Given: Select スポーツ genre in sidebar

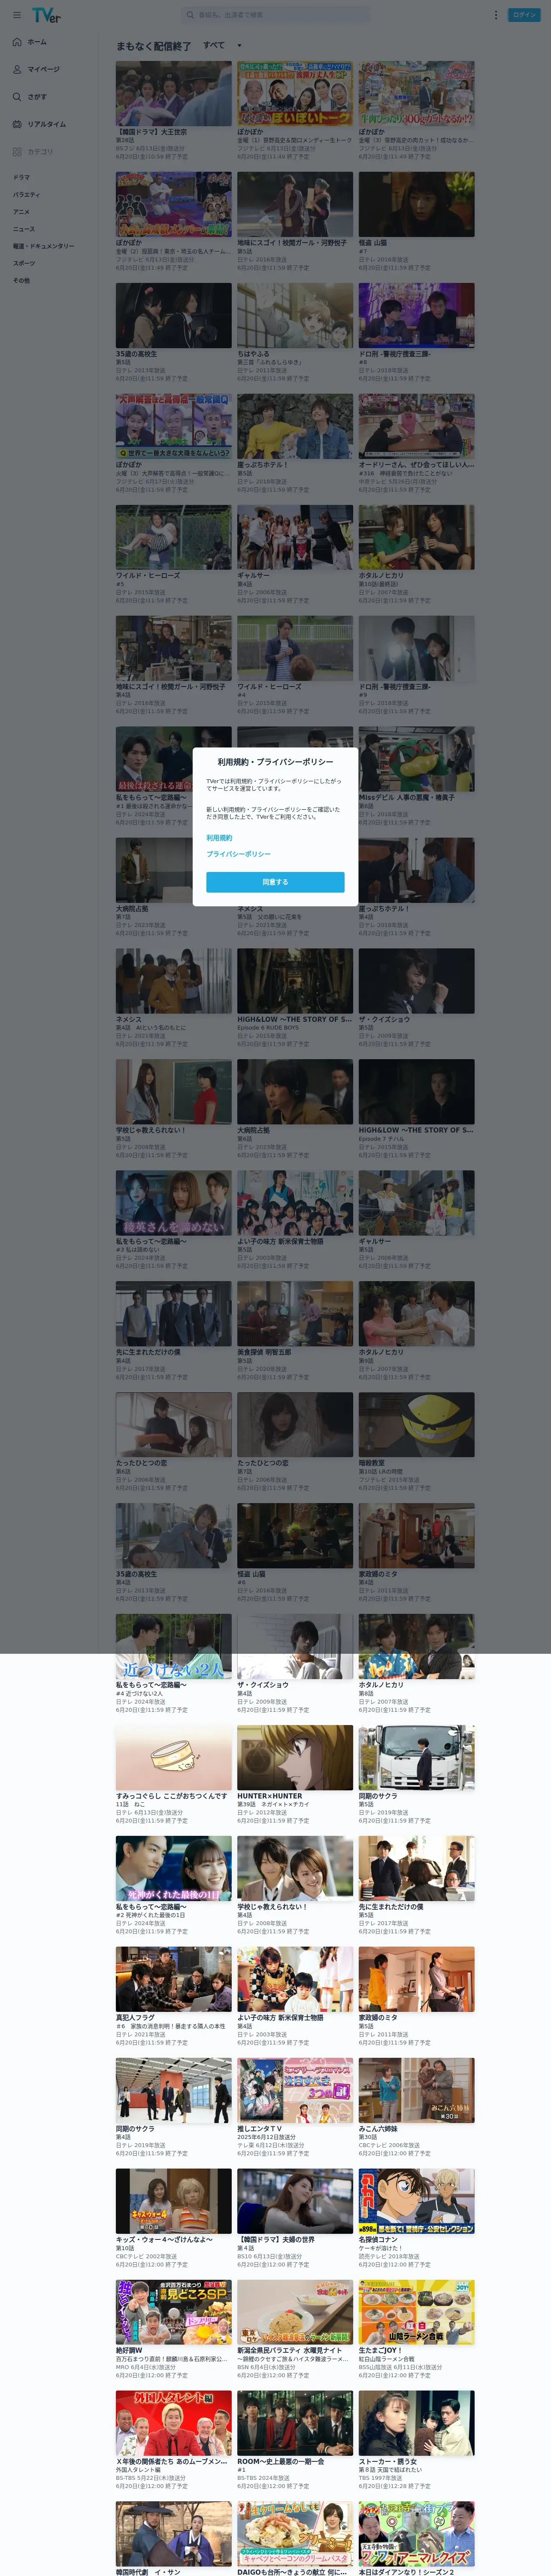Looking at the screenshot, I should 23,263.
